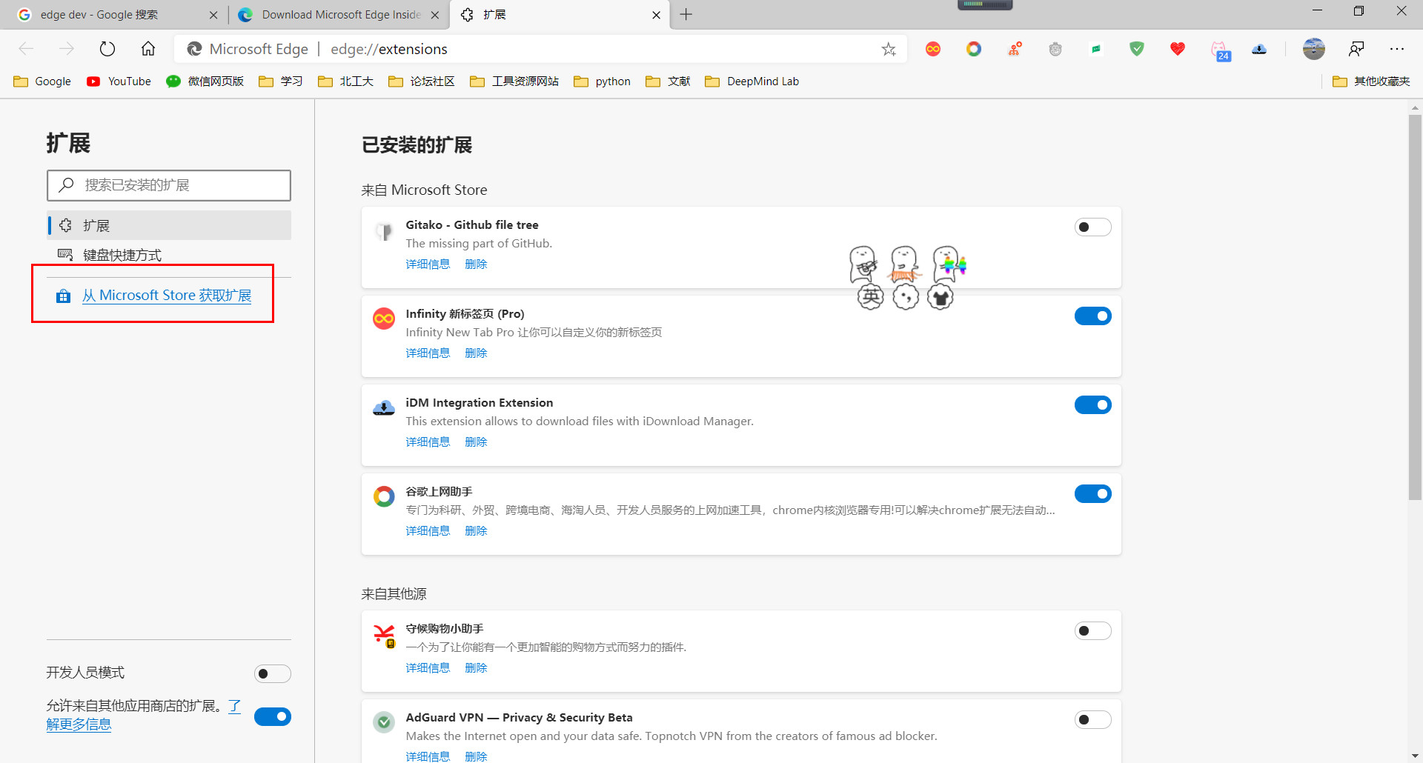This screenshot has height=763, width=1423.
Task: Select 扩展 in the sidebar
Action: [169, 225]
